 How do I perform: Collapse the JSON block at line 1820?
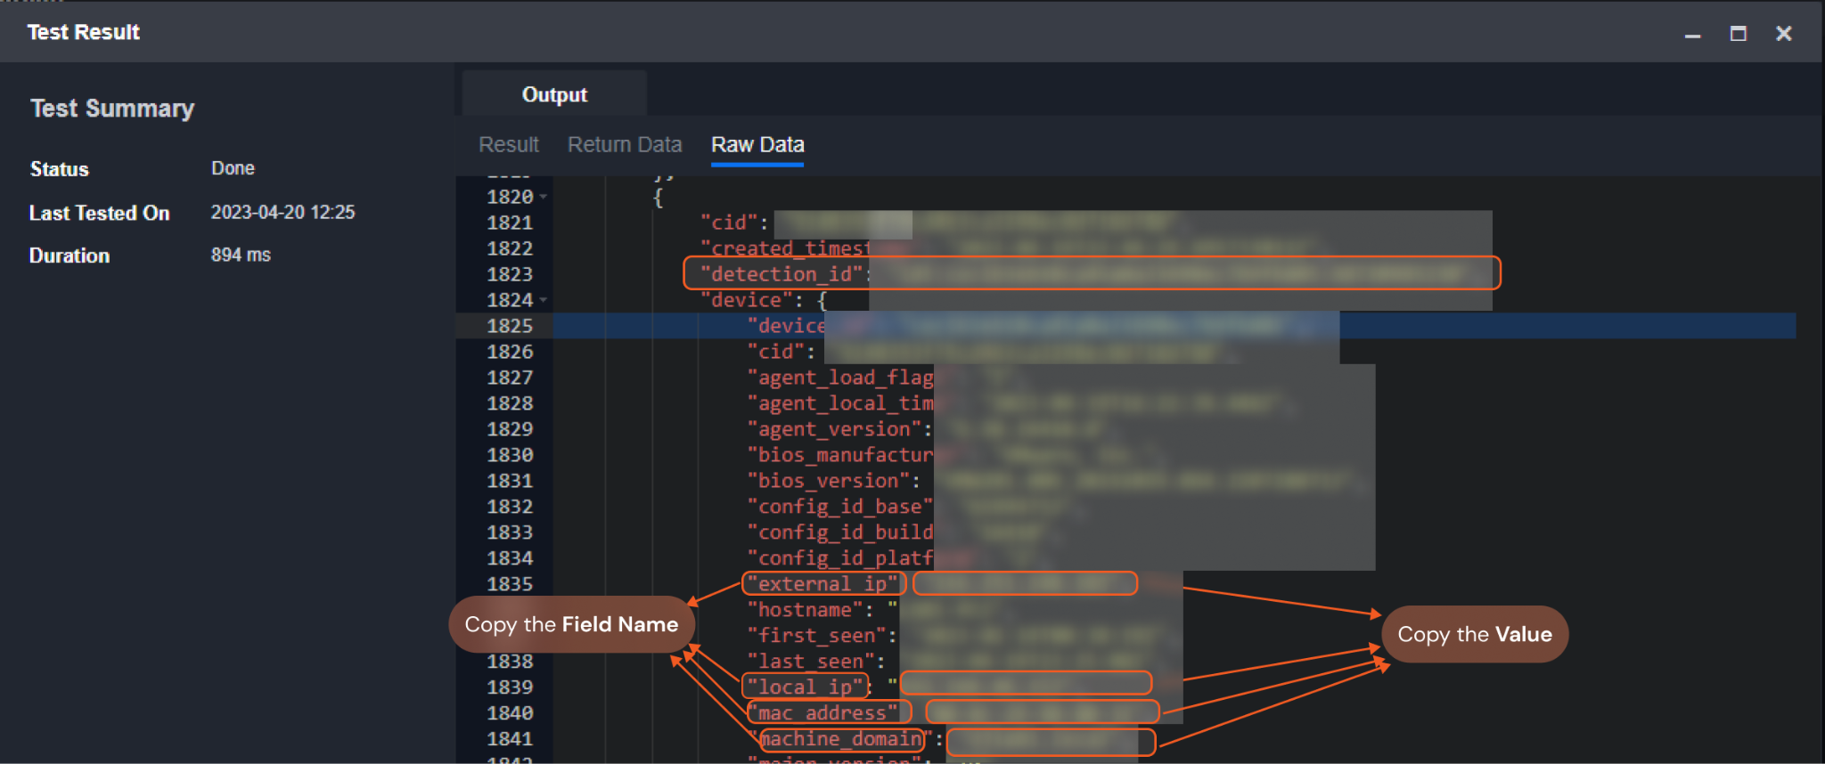(544, 197)
